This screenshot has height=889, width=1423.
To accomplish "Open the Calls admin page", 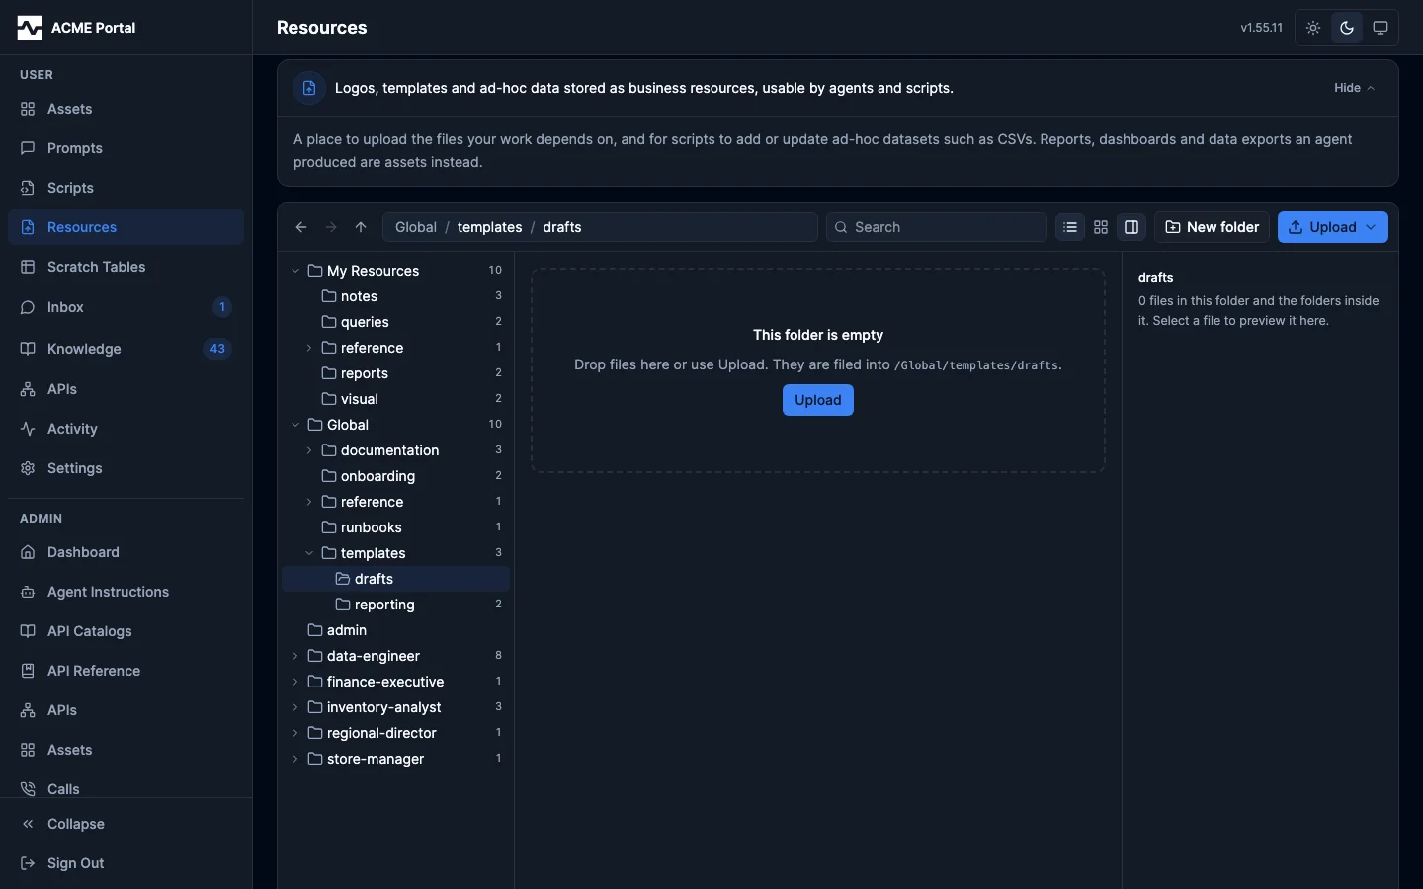I will coord(126,789).
